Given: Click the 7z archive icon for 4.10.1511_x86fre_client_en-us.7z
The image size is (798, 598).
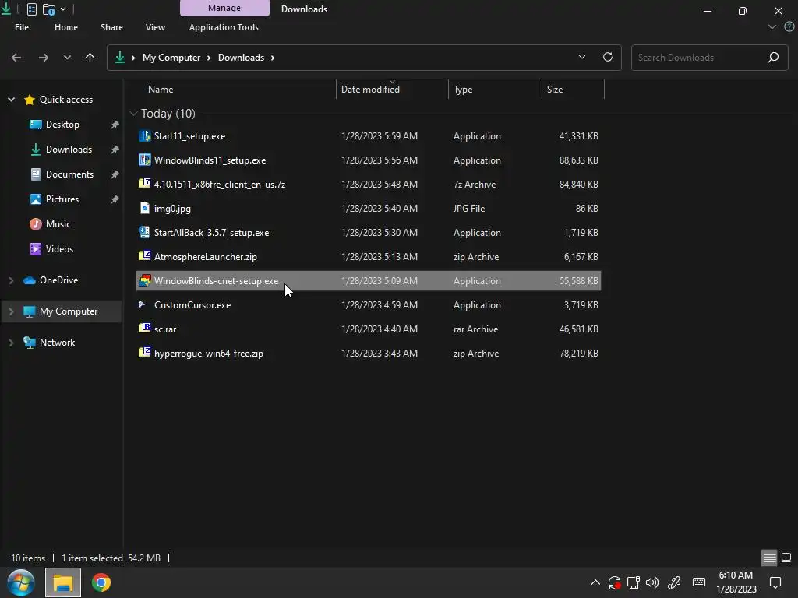Looking at the screenshot, I should point(144,184).
